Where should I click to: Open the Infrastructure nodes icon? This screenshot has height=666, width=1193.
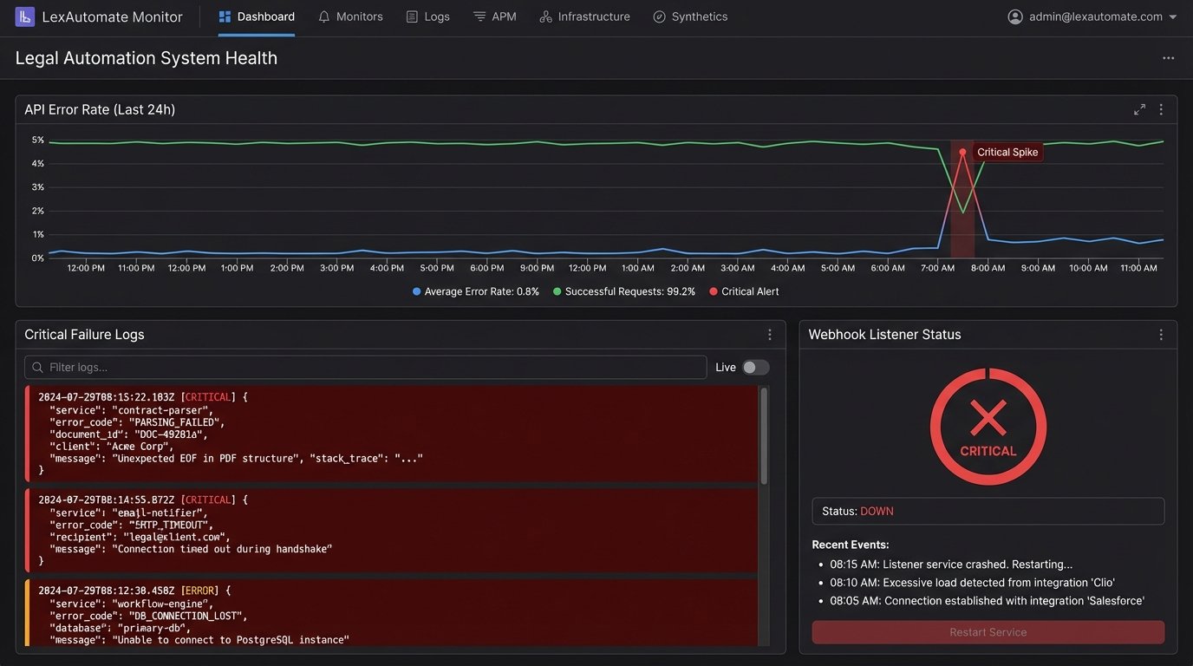click(x=544, y=16)
